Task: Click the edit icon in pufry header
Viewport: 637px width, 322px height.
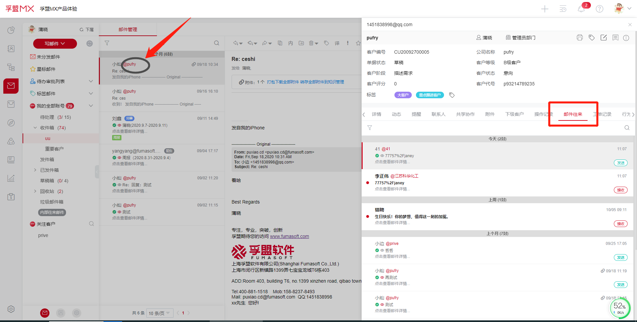Action: (x=603, y=38)
